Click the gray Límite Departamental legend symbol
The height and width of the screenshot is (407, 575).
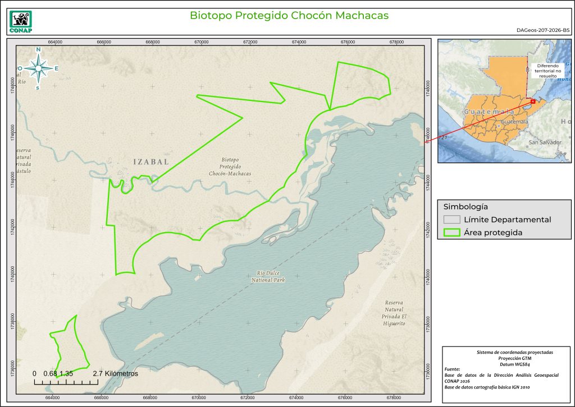[x=451, y=220]
